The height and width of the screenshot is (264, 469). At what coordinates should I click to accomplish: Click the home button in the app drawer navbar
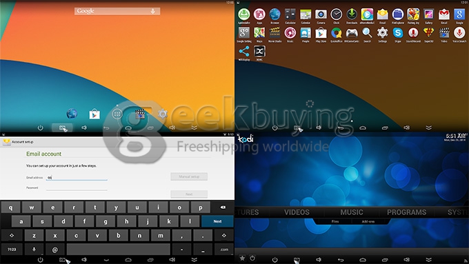[363, 128]
